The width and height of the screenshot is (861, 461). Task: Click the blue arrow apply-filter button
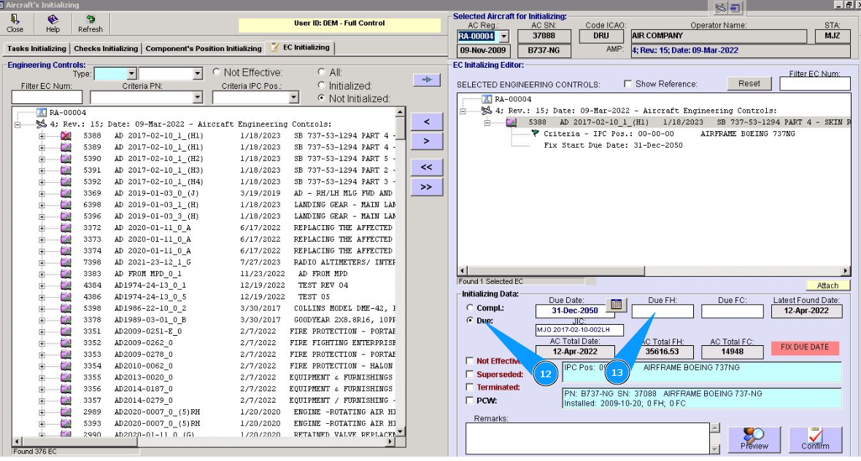[426, 79]
